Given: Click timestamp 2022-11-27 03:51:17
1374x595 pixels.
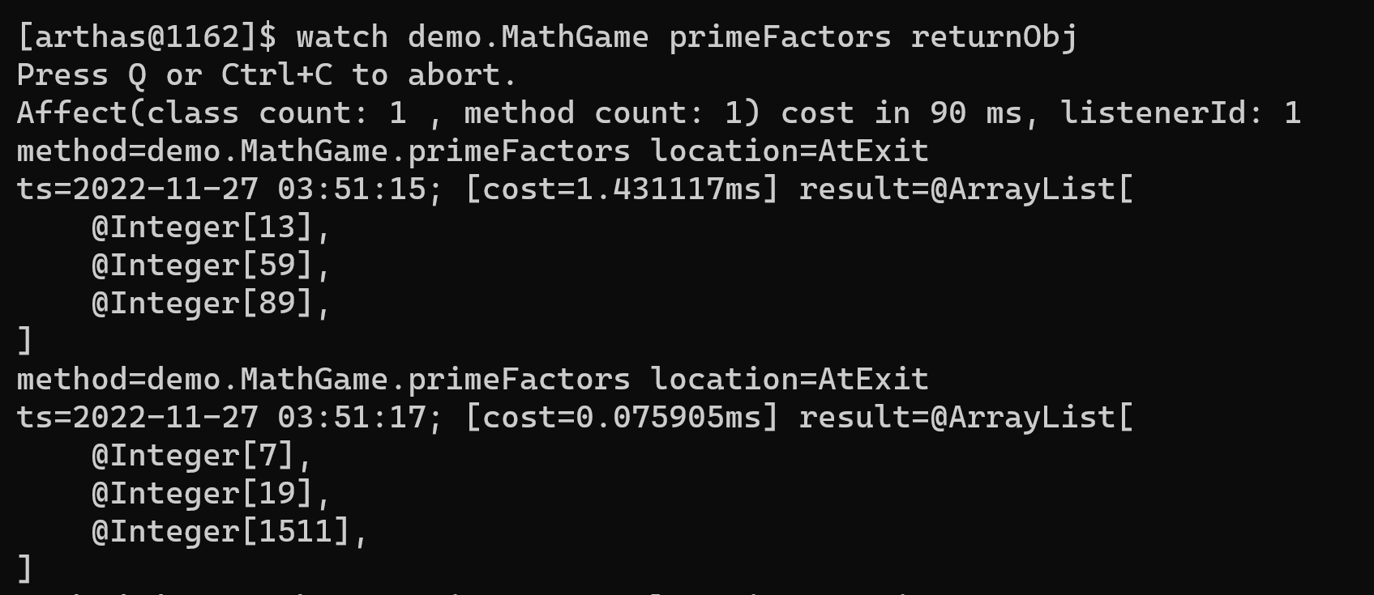Looking at the screenshot, I should click(x=221, y=418).
